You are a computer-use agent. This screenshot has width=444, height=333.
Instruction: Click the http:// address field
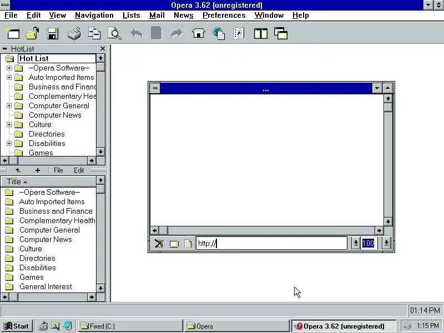point(271,243)
